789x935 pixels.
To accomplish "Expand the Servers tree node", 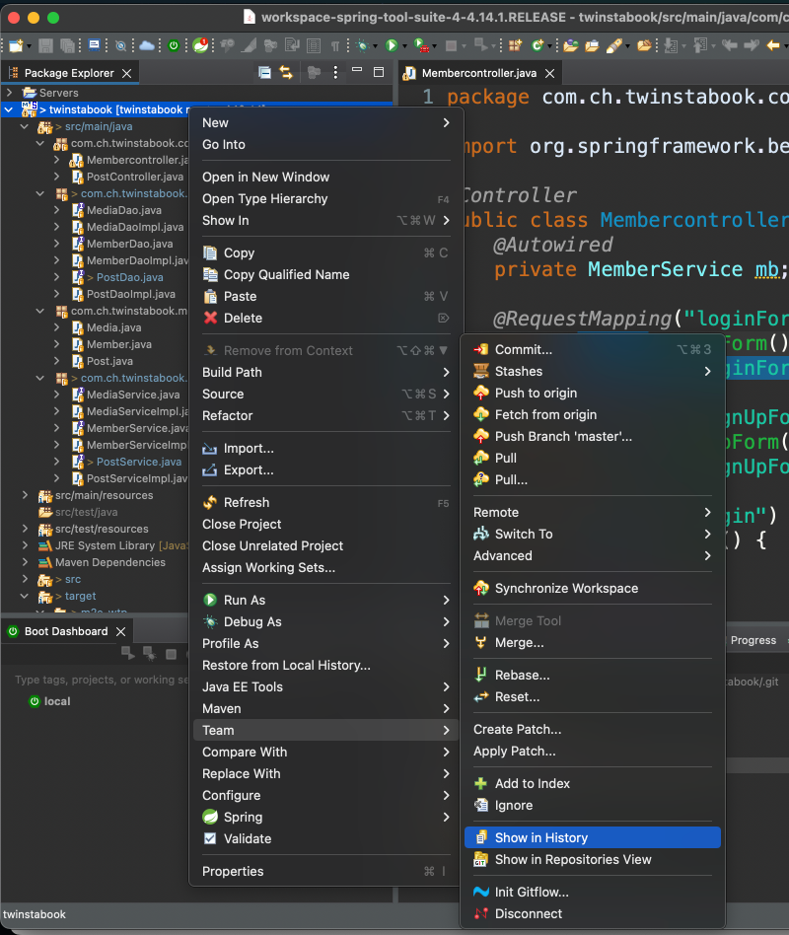I will point(9,93).
